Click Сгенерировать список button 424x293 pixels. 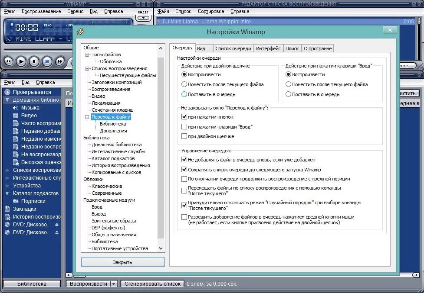point(152,284)
